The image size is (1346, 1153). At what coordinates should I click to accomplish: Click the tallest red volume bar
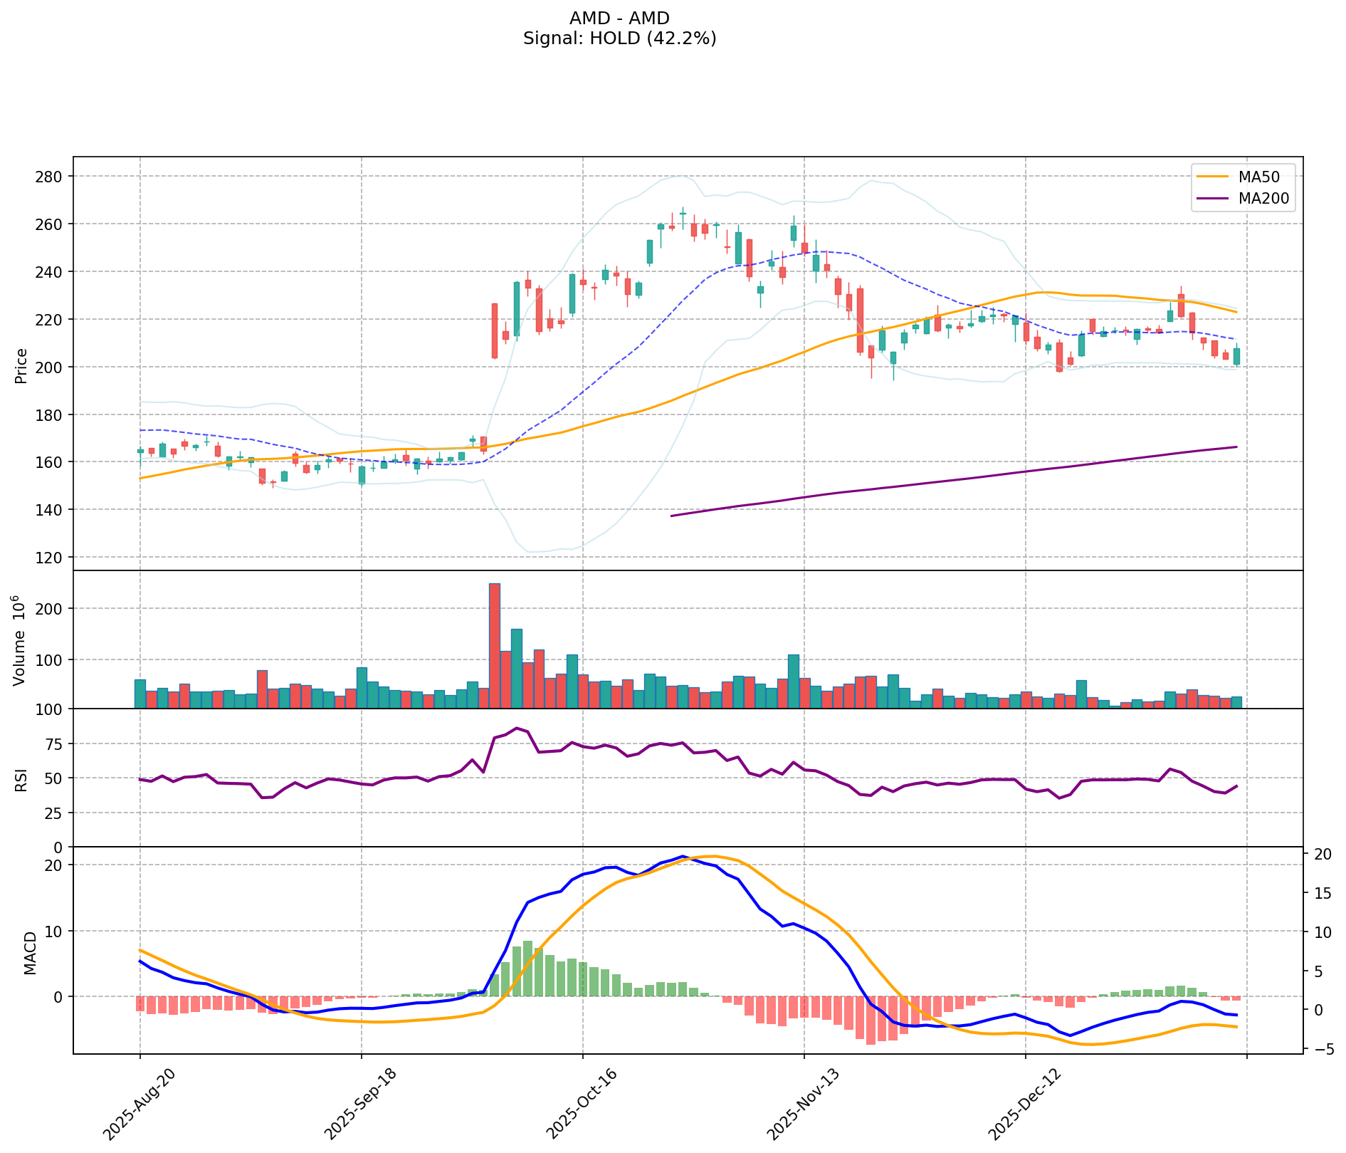pos(494,645)
